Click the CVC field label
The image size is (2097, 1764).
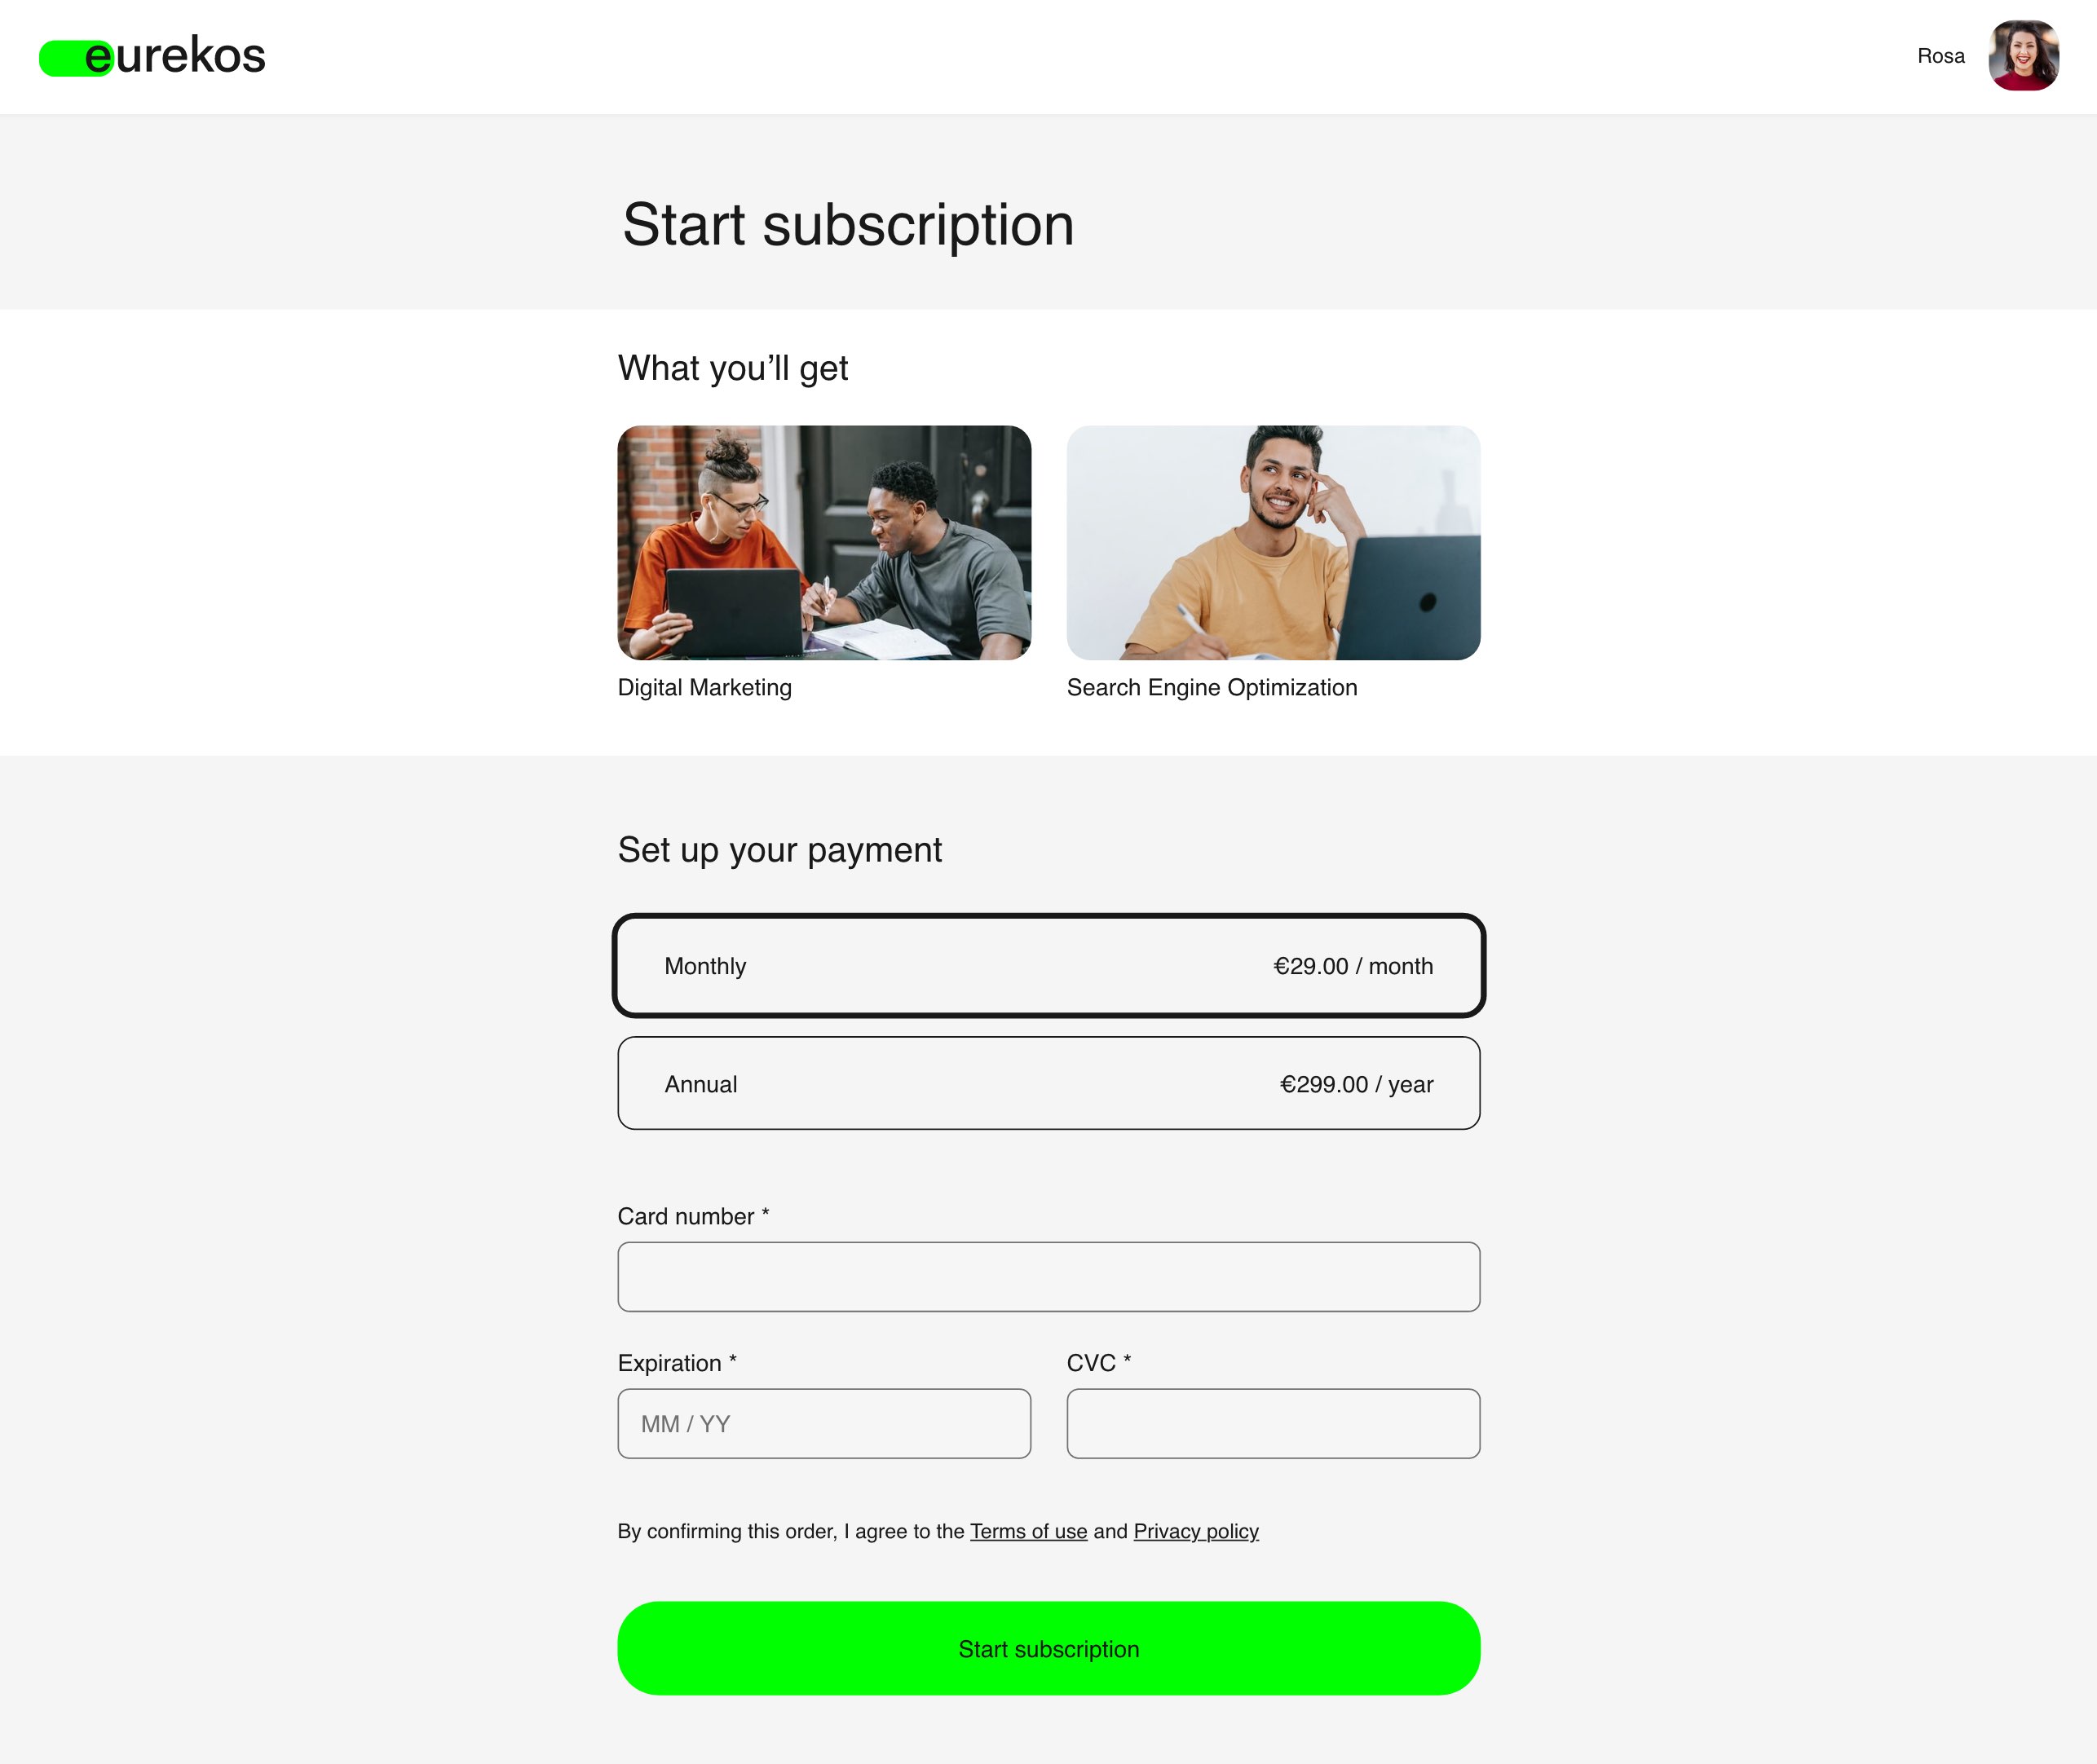[1098, 1363]
